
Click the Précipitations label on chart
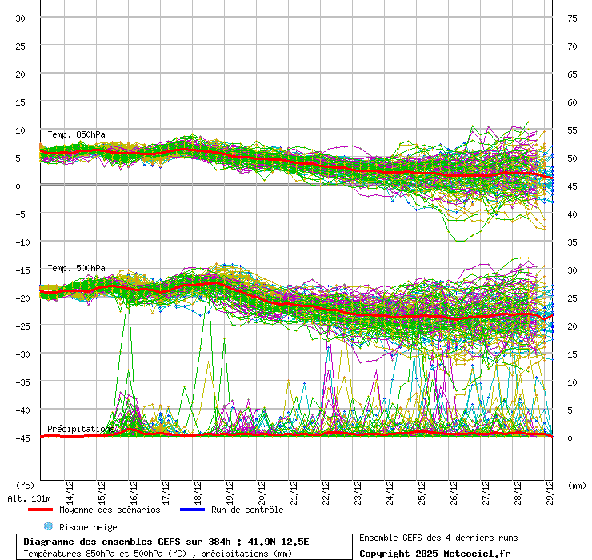(x=80, y=430)
